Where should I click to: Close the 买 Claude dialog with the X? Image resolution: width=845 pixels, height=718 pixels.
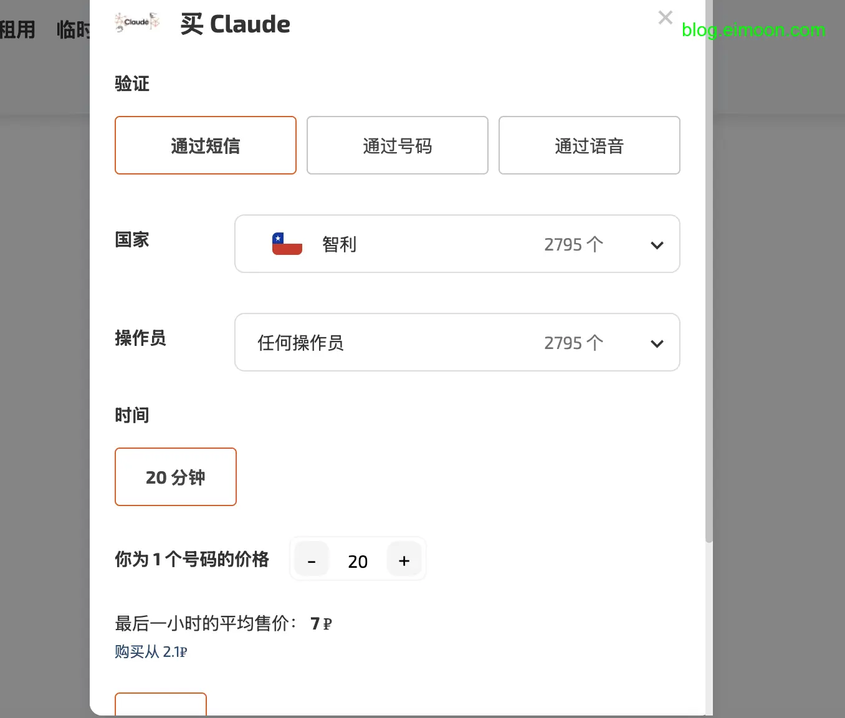[x=665, y=17]
